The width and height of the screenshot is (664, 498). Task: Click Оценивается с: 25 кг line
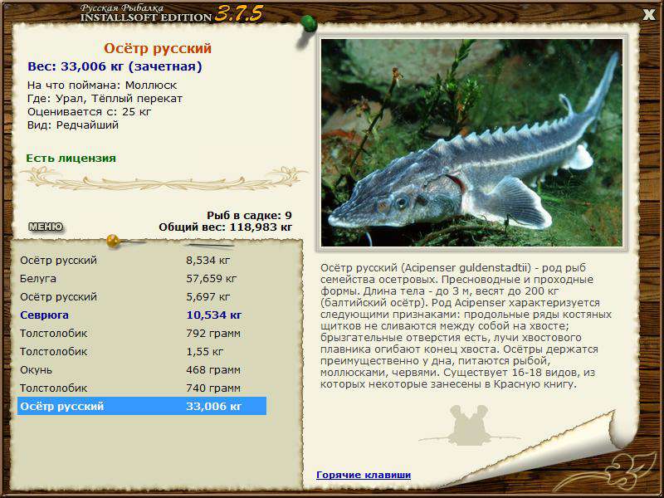pos(90,112)
